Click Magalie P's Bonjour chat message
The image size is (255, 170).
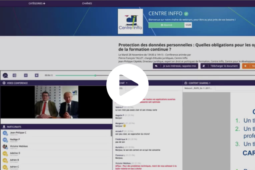click(x=125, y=117)
